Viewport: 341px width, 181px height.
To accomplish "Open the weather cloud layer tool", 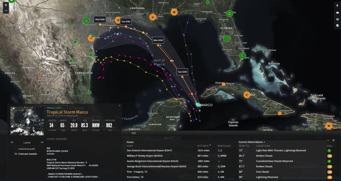I will tap(337, 13).
